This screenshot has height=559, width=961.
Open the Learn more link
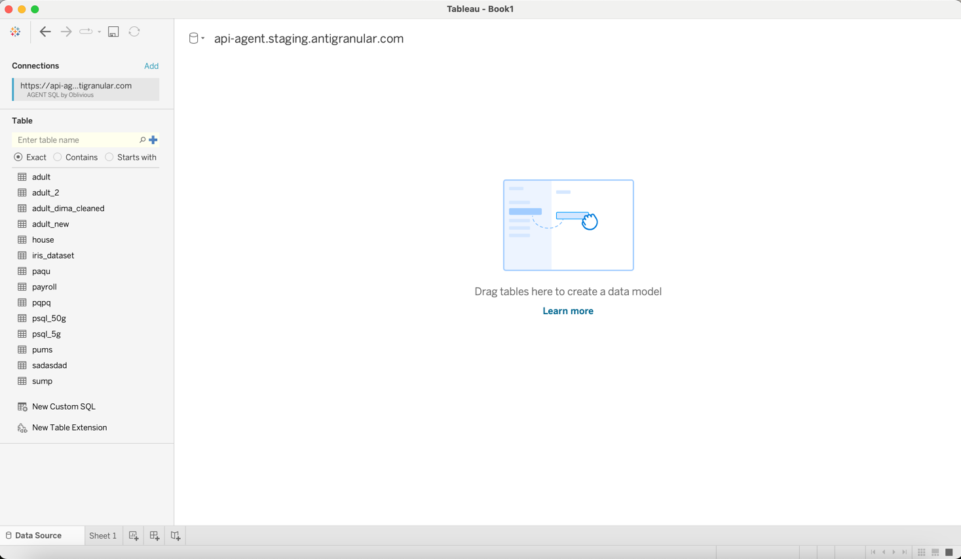[x=568, y=311]
